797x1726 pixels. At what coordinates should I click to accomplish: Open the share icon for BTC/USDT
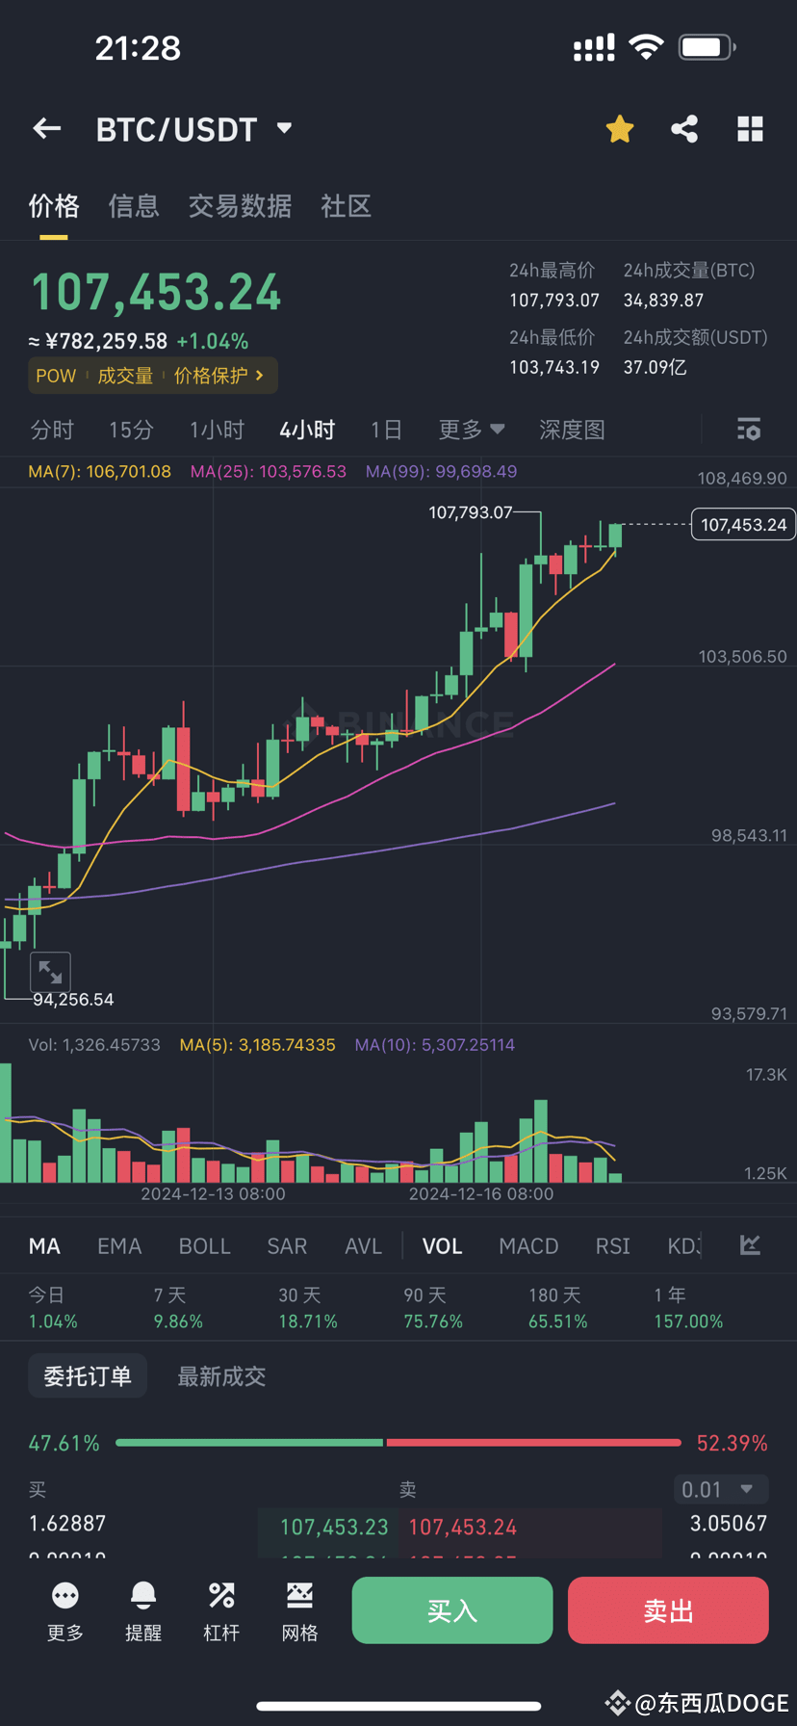684,128
